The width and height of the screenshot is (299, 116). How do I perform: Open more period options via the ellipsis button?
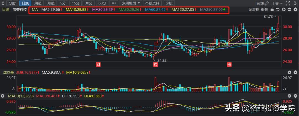click(x=113, y=3)
